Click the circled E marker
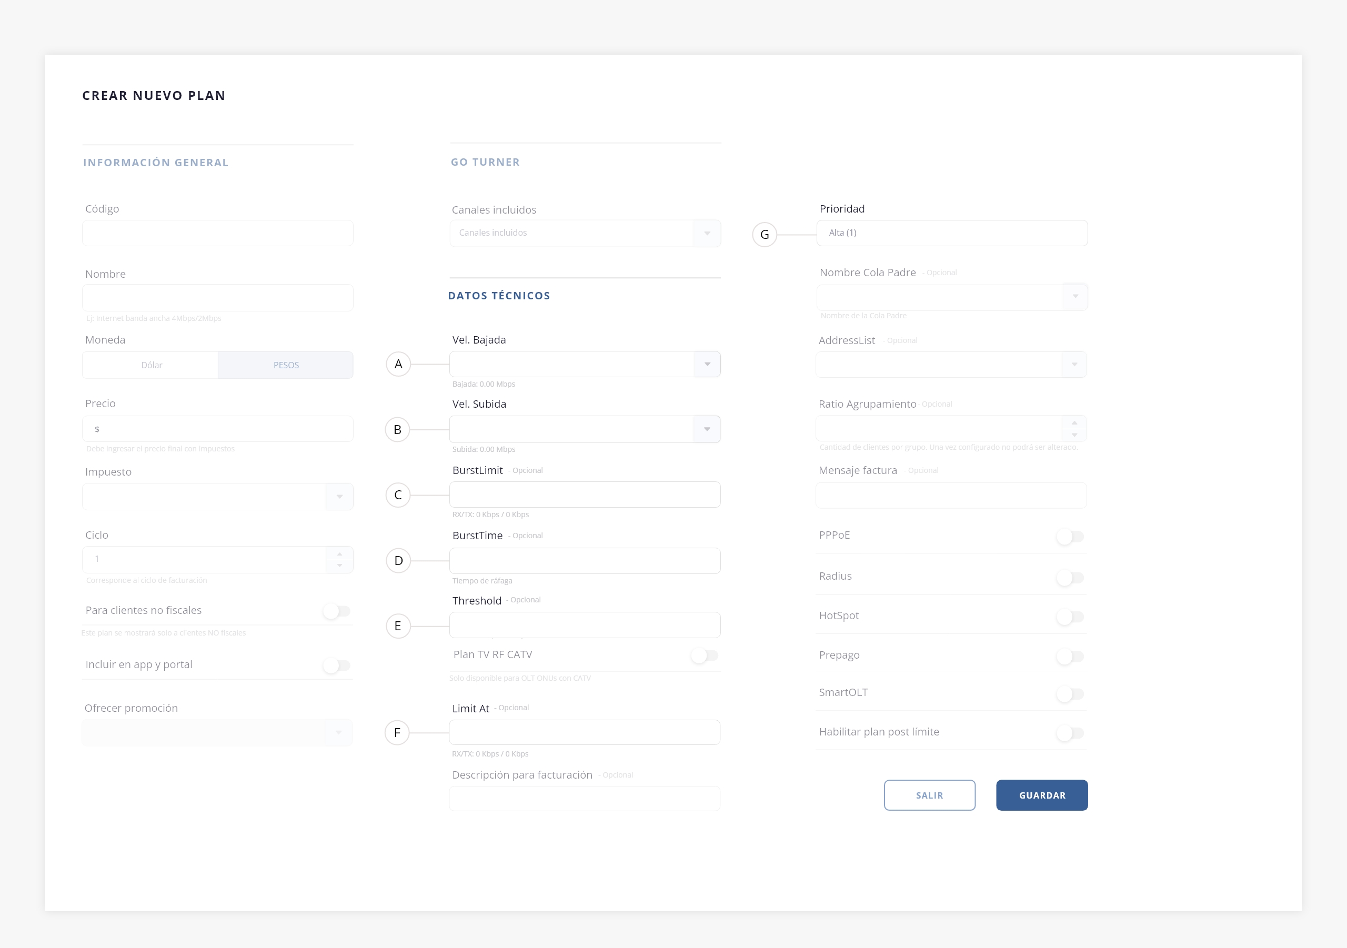The width and height of the screenshot is (1347, 948). tap(398, 626)
